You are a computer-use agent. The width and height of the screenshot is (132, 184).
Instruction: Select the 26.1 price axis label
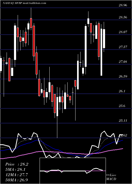coord(122,91)
